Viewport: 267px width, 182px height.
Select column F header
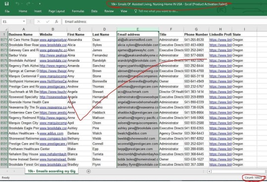click(171, 29)
